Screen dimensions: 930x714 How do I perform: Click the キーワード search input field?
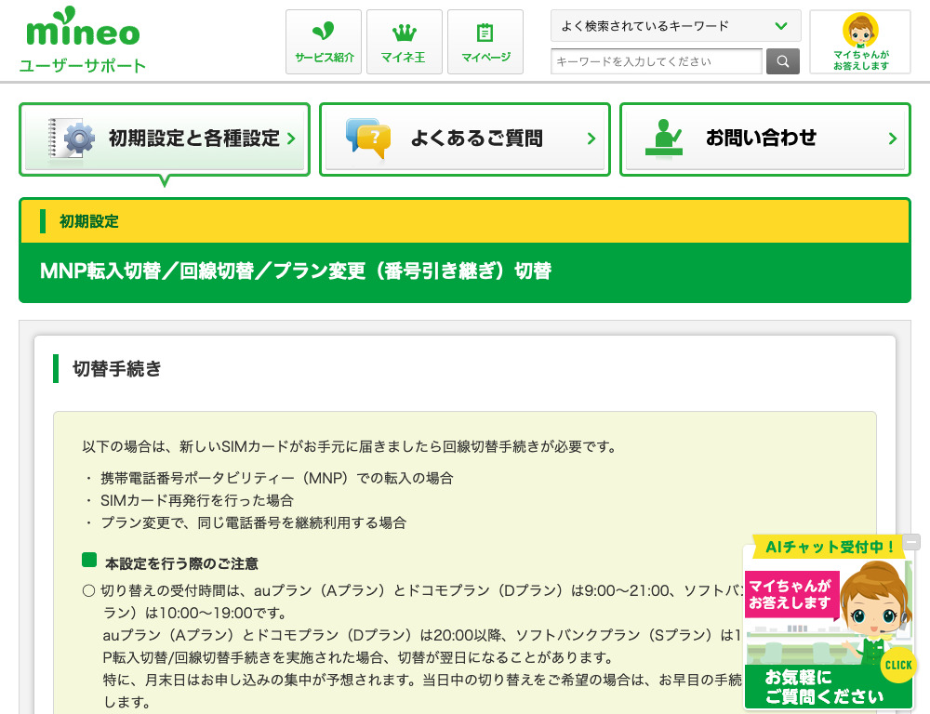point(657,61)
